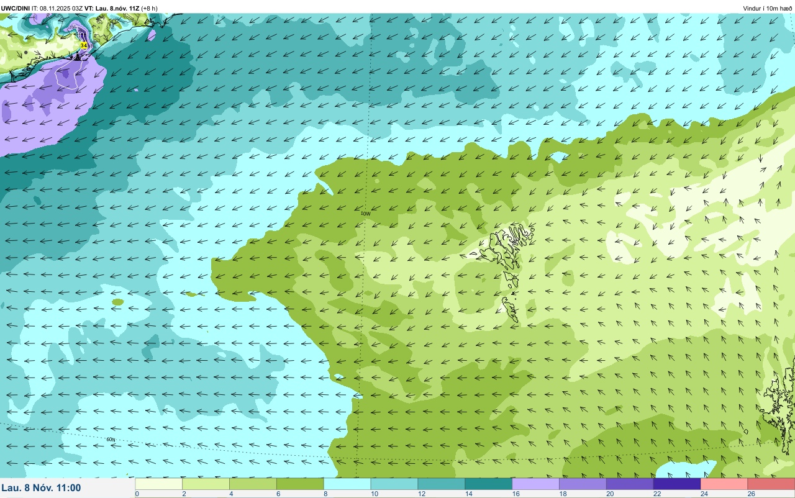Click the olive green 6–8 legend swatch
Viewport: 795px width, 498px height.
300,484
